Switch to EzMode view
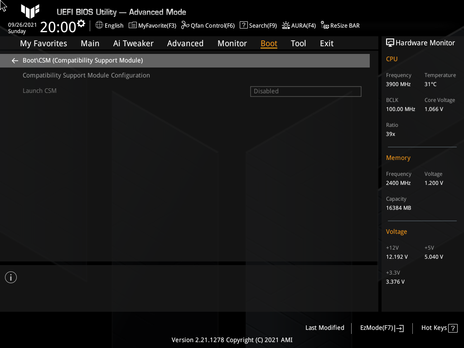The image size is (464, 348). 381,328
